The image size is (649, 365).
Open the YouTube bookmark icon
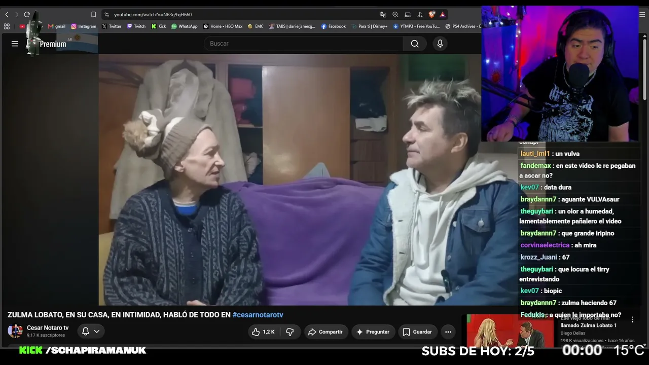[22, 26]
